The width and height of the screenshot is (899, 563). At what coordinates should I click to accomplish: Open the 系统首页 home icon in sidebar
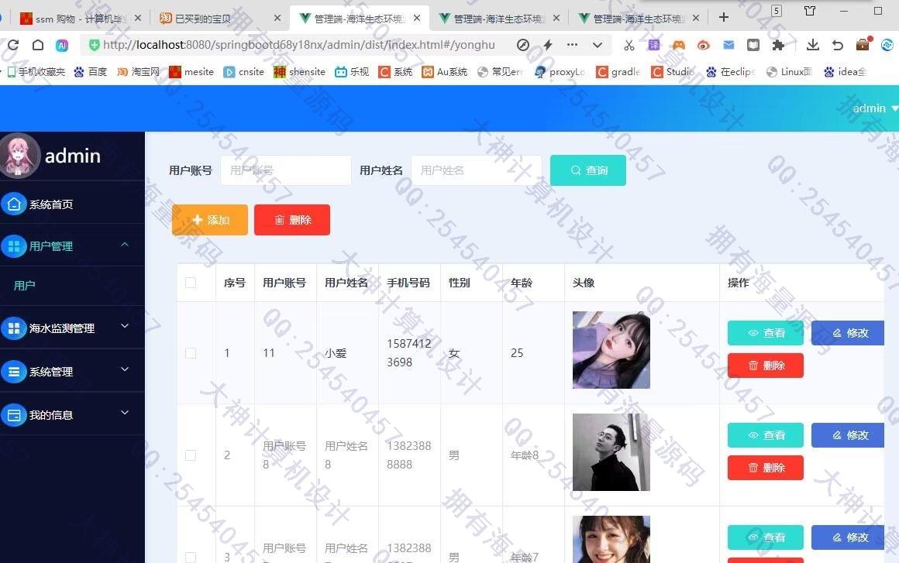pos(14,204)
